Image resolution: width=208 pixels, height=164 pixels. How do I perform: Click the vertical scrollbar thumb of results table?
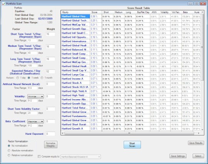click(x=202, y=47)
